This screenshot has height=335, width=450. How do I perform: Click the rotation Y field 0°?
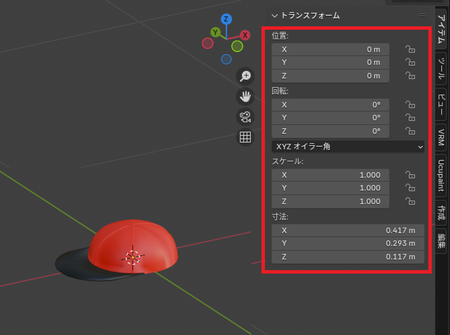click(330, 118)
